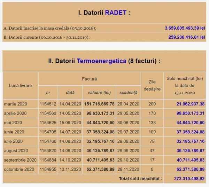209x187 pixels.
Task: Click invoice number 1154563
Action: pos(48,113)
